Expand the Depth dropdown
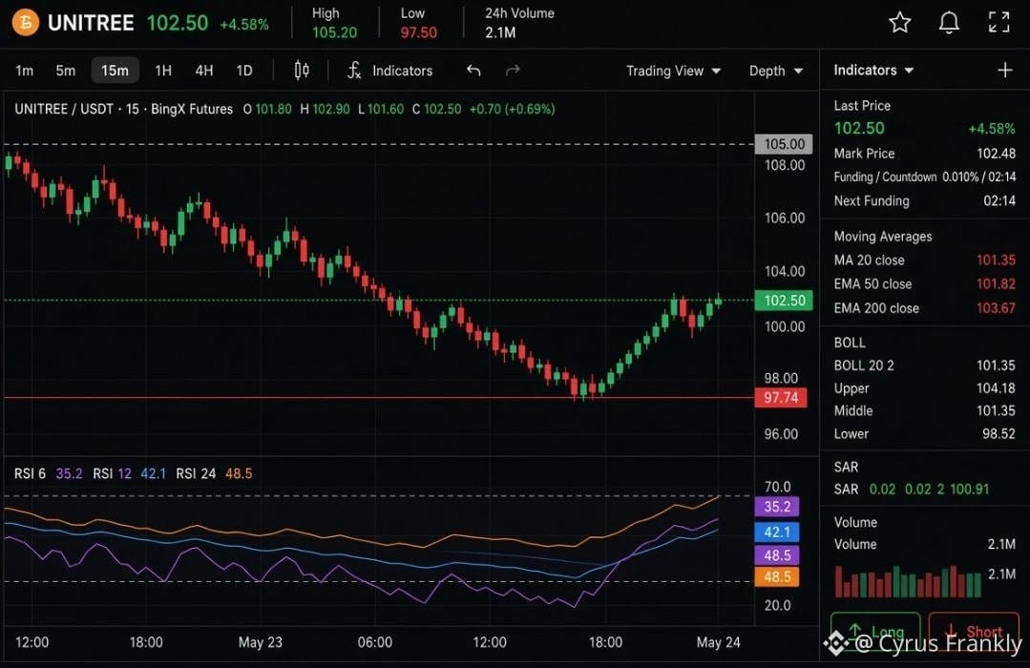The height and width of the screenshot is (668, 1030). pos(776,71)
